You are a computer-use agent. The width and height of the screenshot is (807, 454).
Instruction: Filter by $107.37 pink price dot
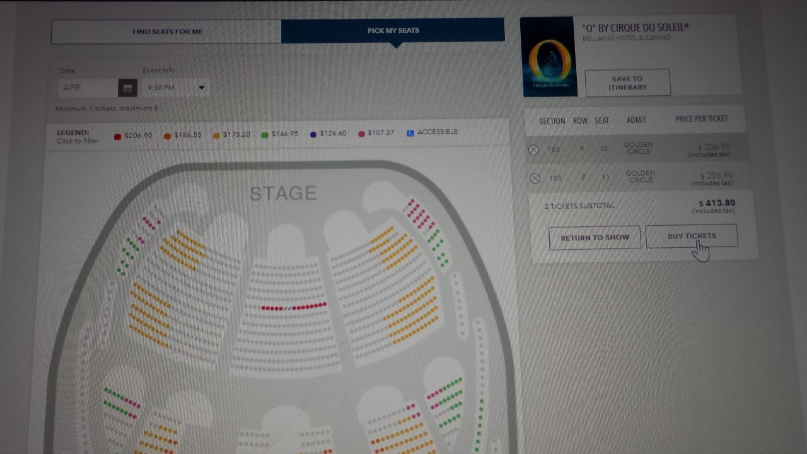pyautogui.click(x=361, y=134)
